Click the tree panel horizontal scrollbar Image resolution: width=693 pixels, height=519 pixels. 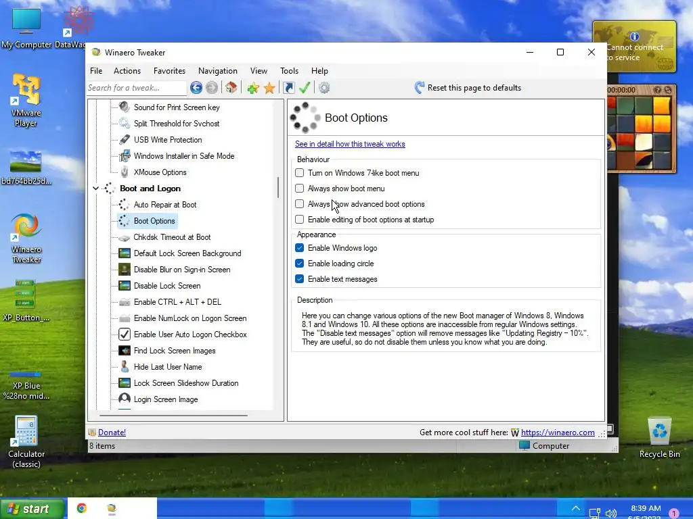coord(173,416)
